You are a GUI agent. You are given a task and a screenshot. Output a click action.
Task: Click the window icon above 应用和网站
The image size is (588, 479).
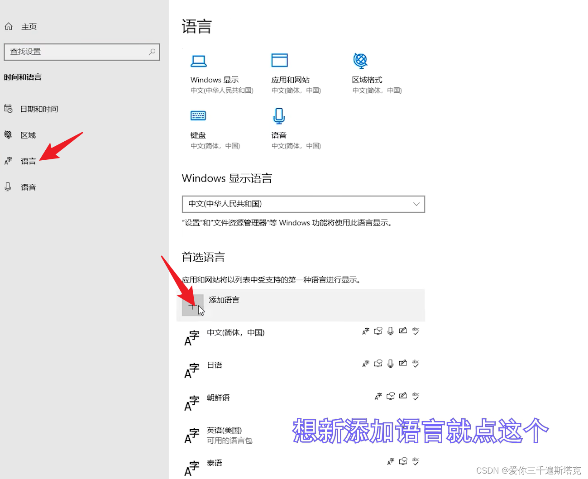point(279,60)
